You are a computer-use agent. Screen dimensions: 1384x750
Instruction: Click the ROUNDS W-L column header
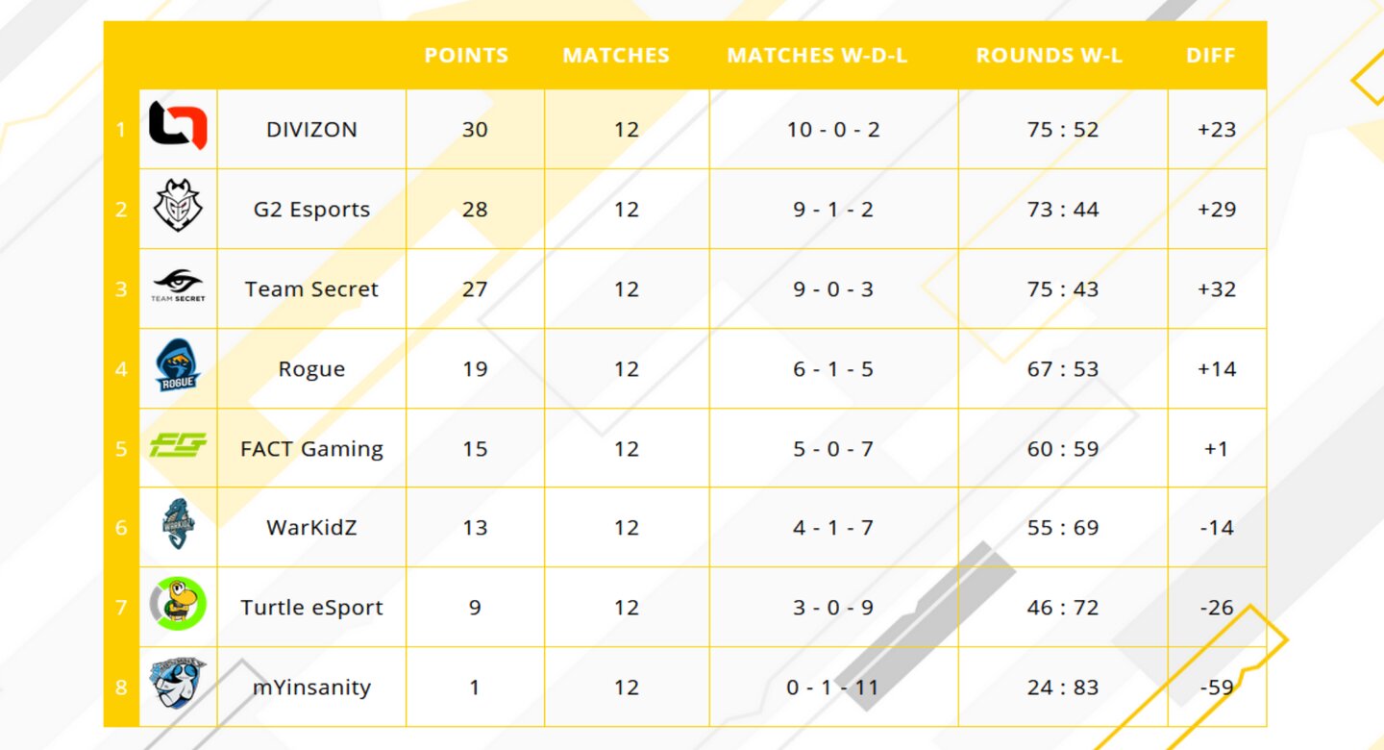1049,56
